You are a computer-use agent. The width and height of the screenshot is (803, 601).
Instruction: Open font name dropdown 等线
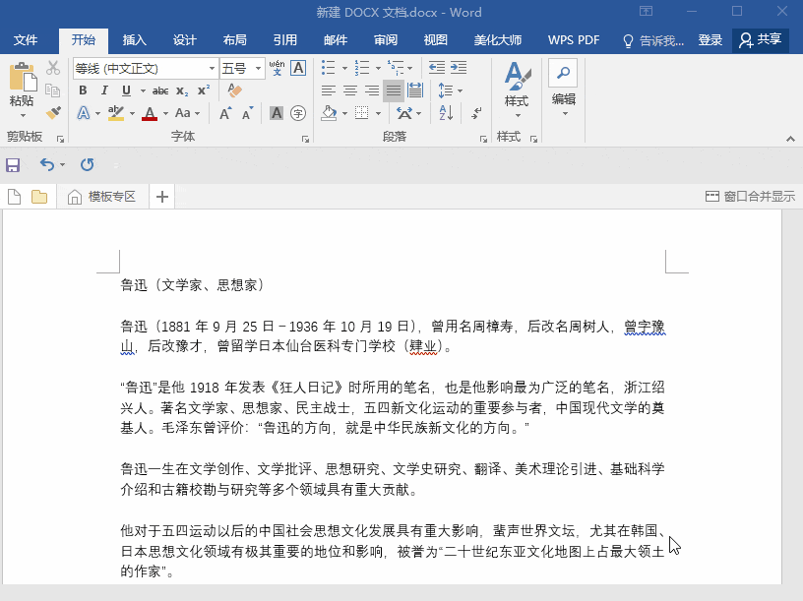pyautogui.click(x=211, y=68)
